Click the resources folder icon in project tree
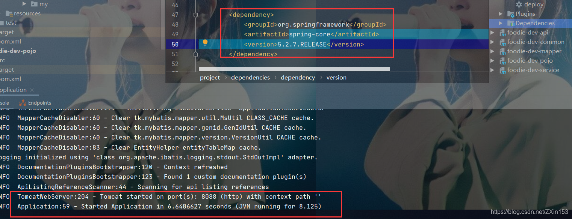572x219 pixels. [x=9, y=13]
